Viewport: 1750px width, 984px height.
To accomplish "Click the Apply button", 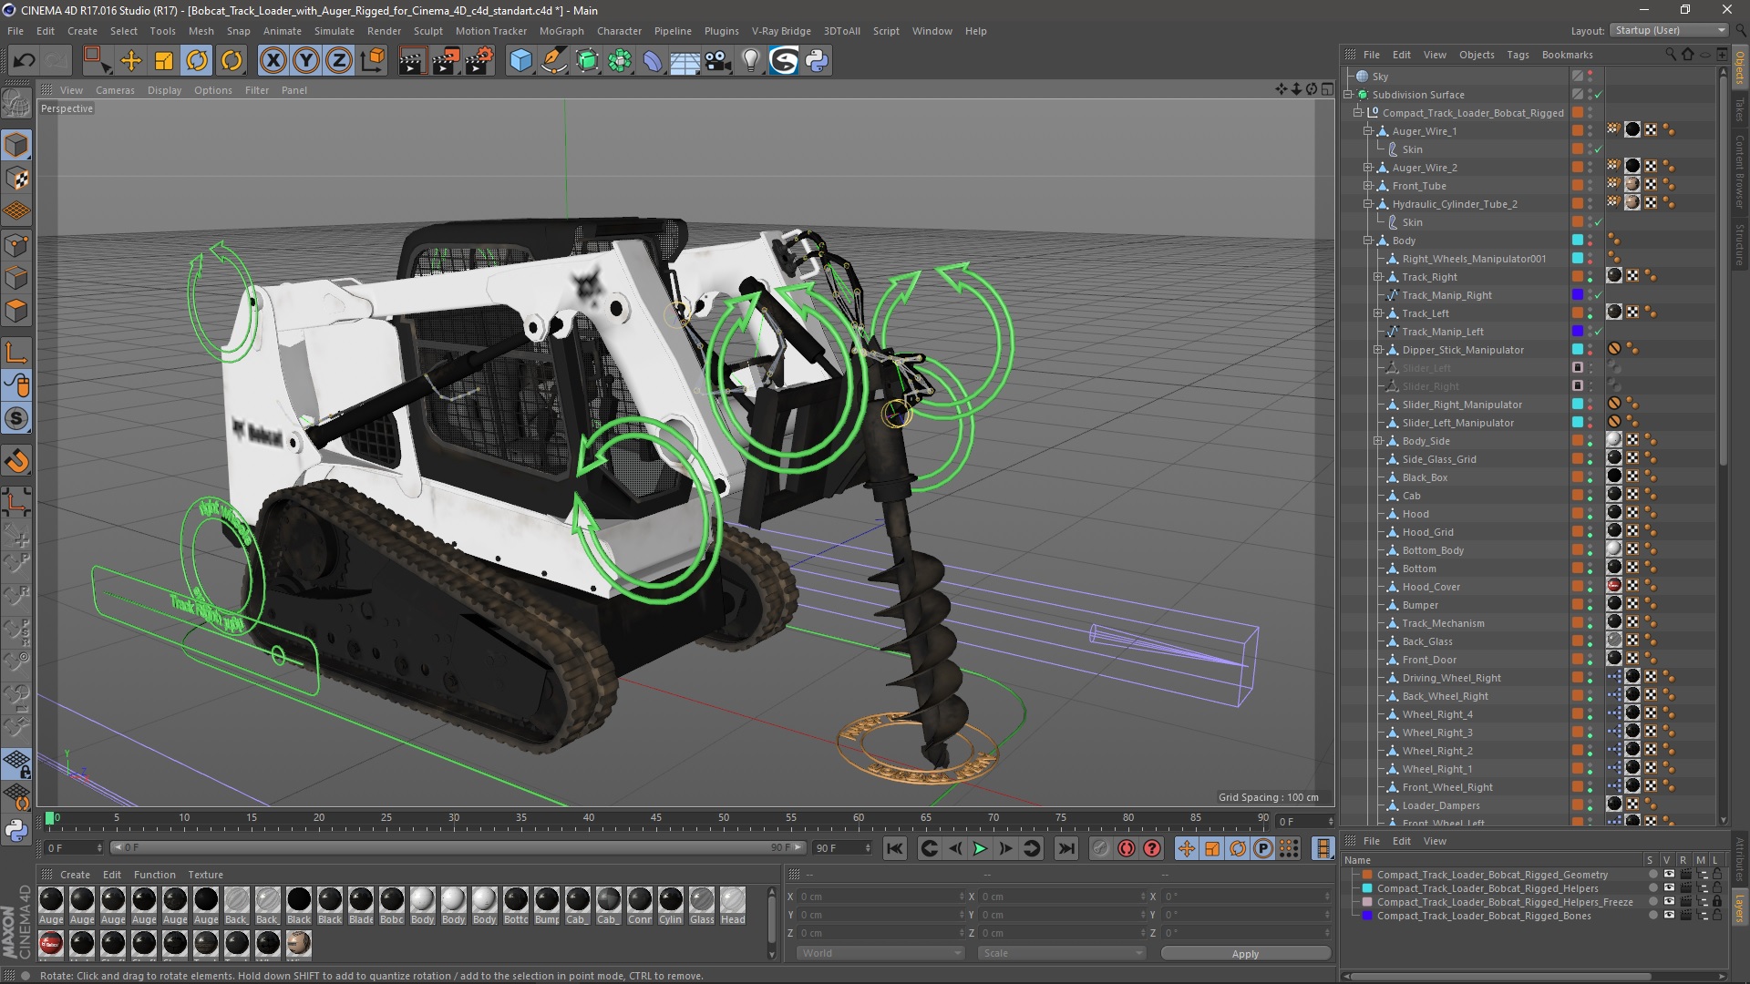I will pyautogui.click(x=1244, y=954).
